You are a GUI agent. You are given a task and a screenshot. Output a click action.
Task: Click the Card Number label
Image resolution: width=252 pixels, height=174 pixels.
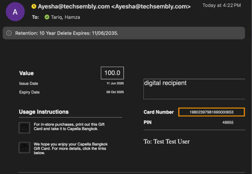point(159,112)
